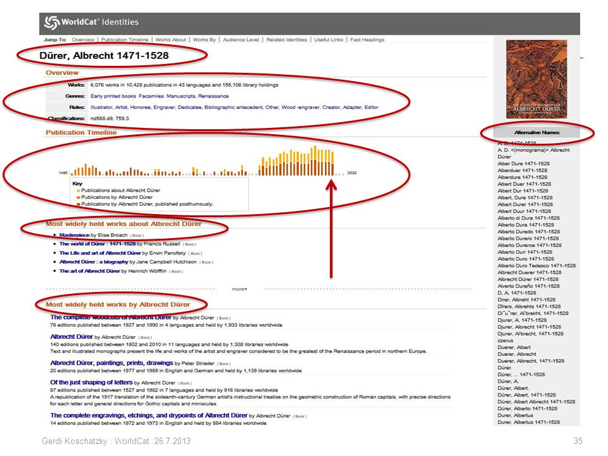The width and height of the screenshot is (608, 456).
Task: Click the works count '6,076 works' line
Action: coord(184,85)
